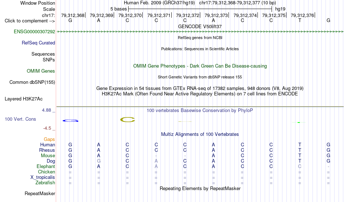This screenshot has height=202, width=344.
Task: Click the small green T conservation mark
Action: coord(299,123)
